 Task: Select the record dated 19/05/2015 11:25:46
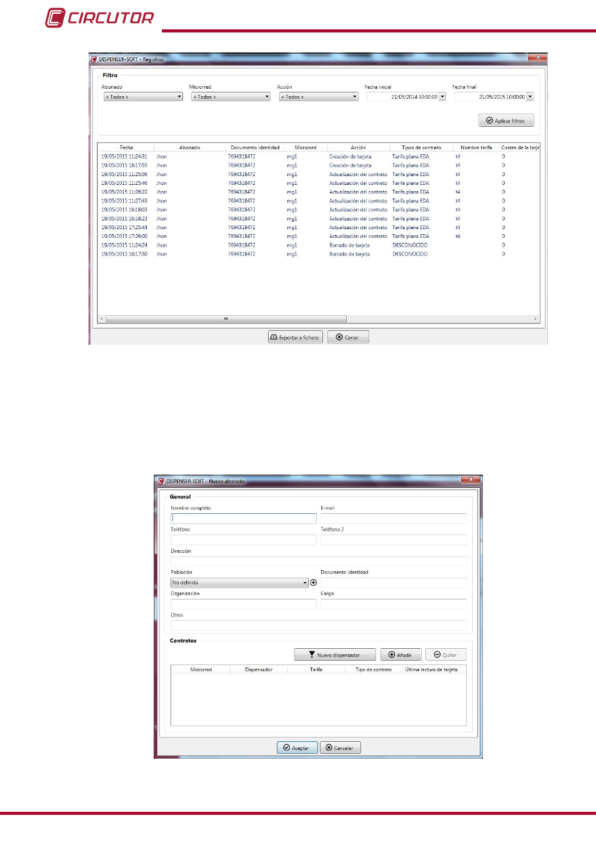[319, 183]
